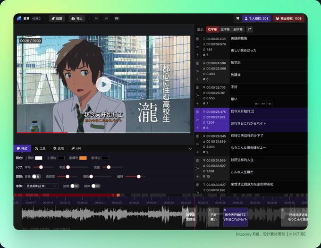Click the 商业授权: 100$ button
The width and height of the screenshot is (321, 248).
[288, 18]
